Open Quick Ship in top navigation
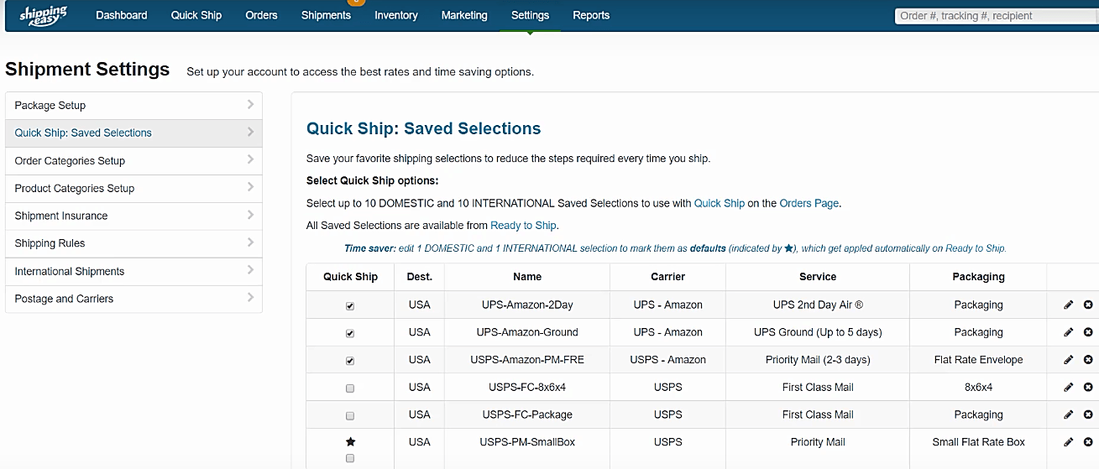The width and height of the screenshot is (1099, 469). point(196,15)
